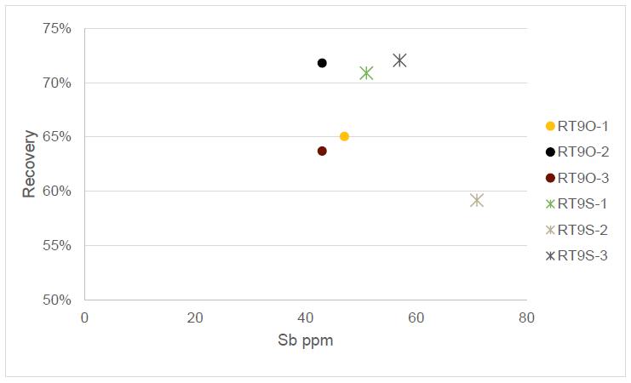Click the tan RT9S-2 star marker
This screenshot has width=631, height=383.
(x=477, y=200)
